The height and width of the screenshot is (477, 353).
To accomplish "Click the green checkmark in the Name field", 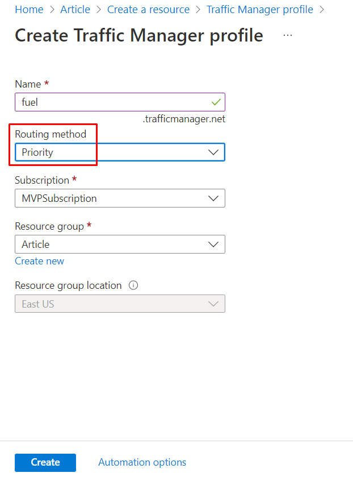I will tap(216, 102).
